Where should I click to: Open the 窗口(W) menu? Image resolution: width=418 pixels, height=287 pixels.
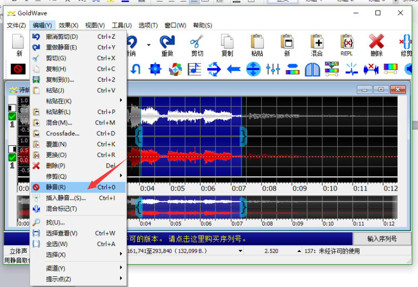175,25
